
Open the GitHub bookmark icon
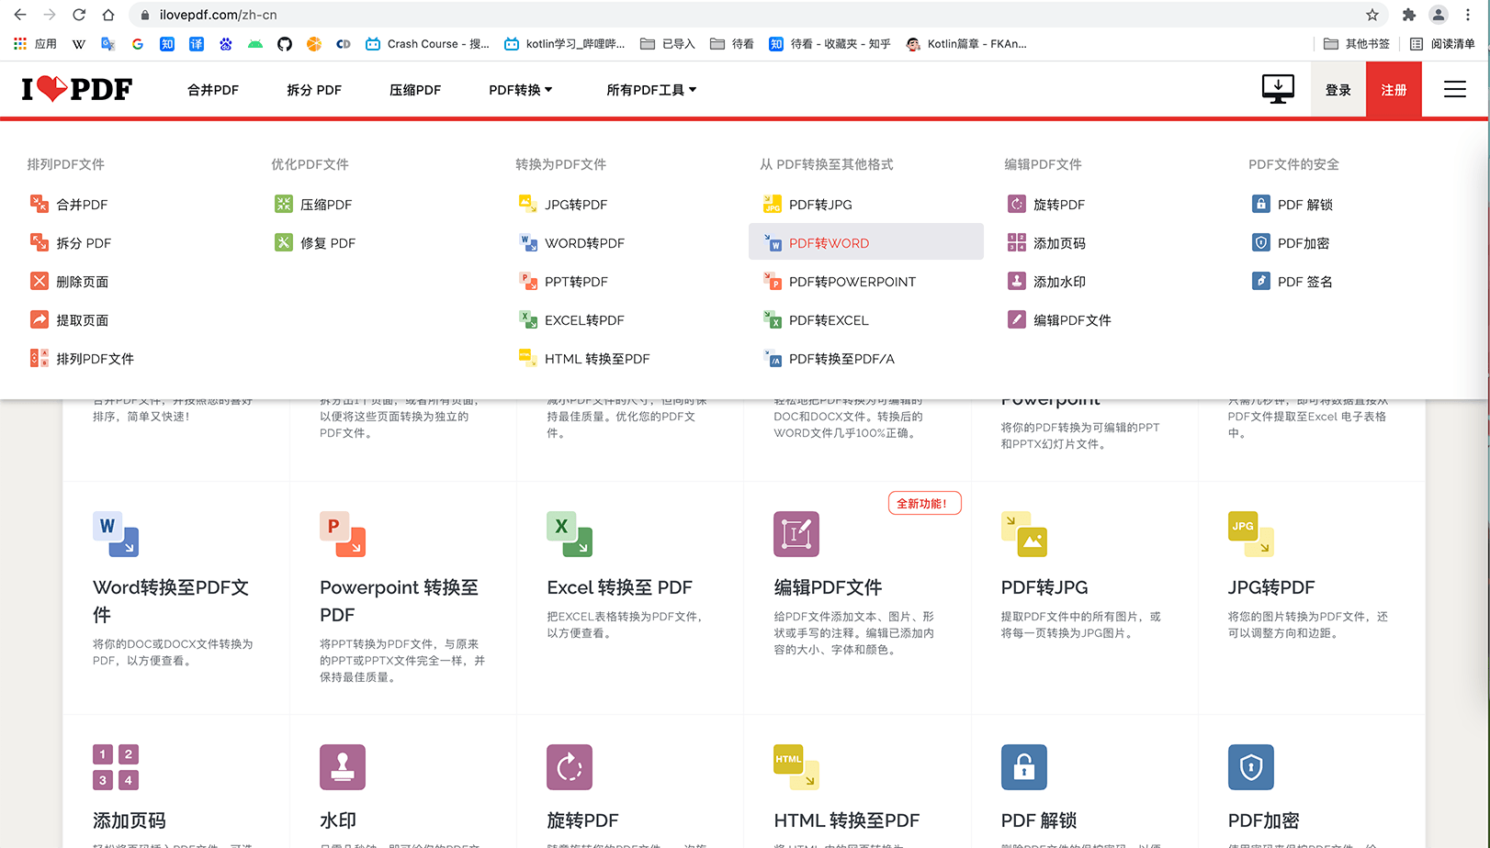[x=285, y=43]
